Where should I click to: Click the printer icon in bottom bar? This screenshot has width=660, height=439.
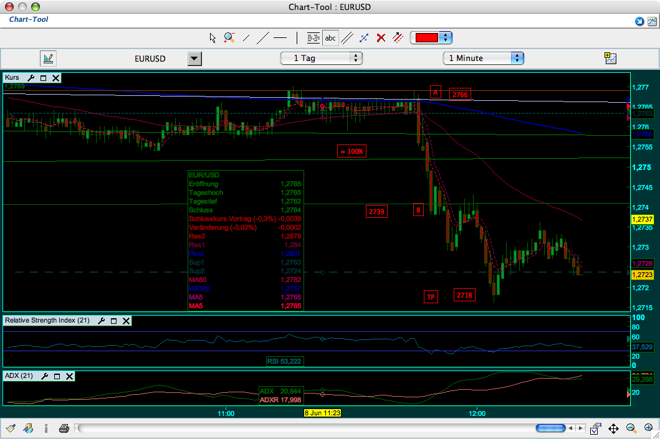pos(64,428)
